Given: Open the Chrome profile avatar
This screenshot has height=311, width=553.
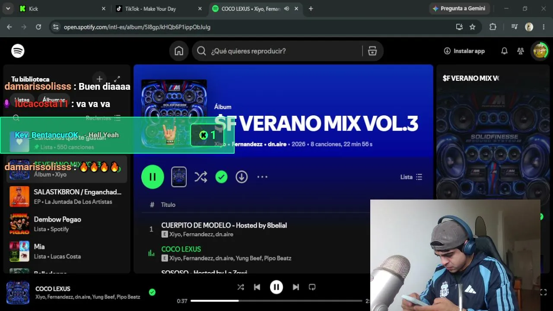Looking at the screenshot, I should [529, 27].
